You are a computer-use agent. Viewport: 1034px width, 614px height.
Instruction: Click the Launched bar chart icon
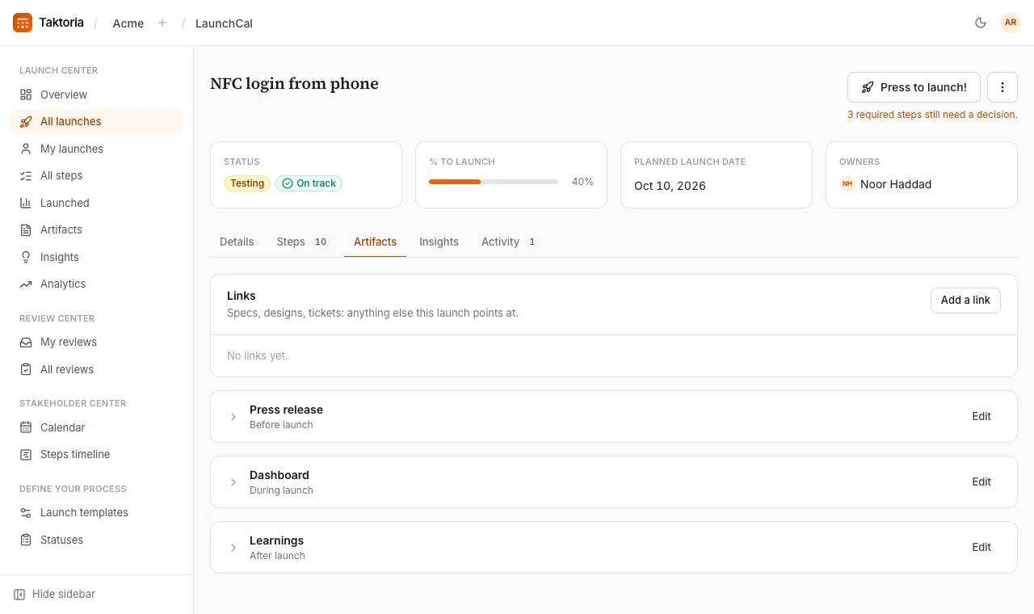click(x=26, y=203)
